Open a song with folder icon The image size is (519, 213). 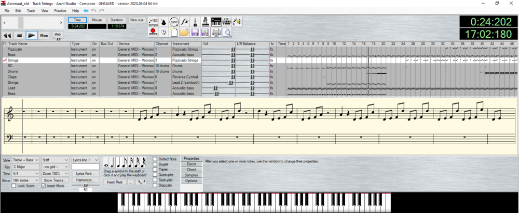point(185,33)
